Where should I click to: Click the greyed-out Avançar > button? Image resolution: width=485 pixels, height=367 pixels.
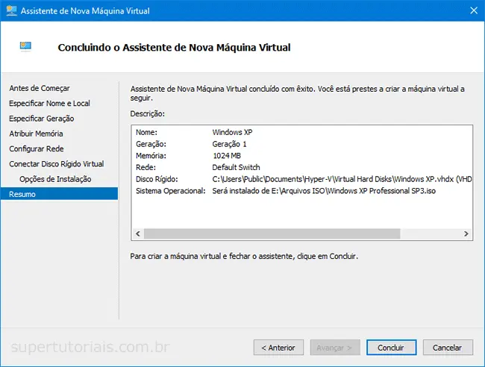(x=335, y=348)
